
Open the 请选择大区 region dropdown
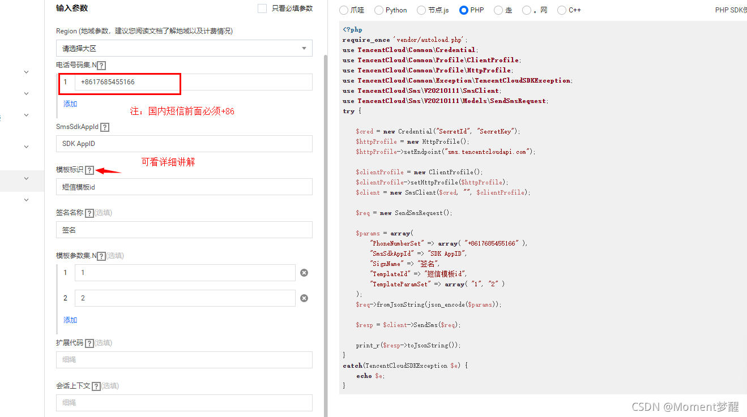[x=184, y=48]
